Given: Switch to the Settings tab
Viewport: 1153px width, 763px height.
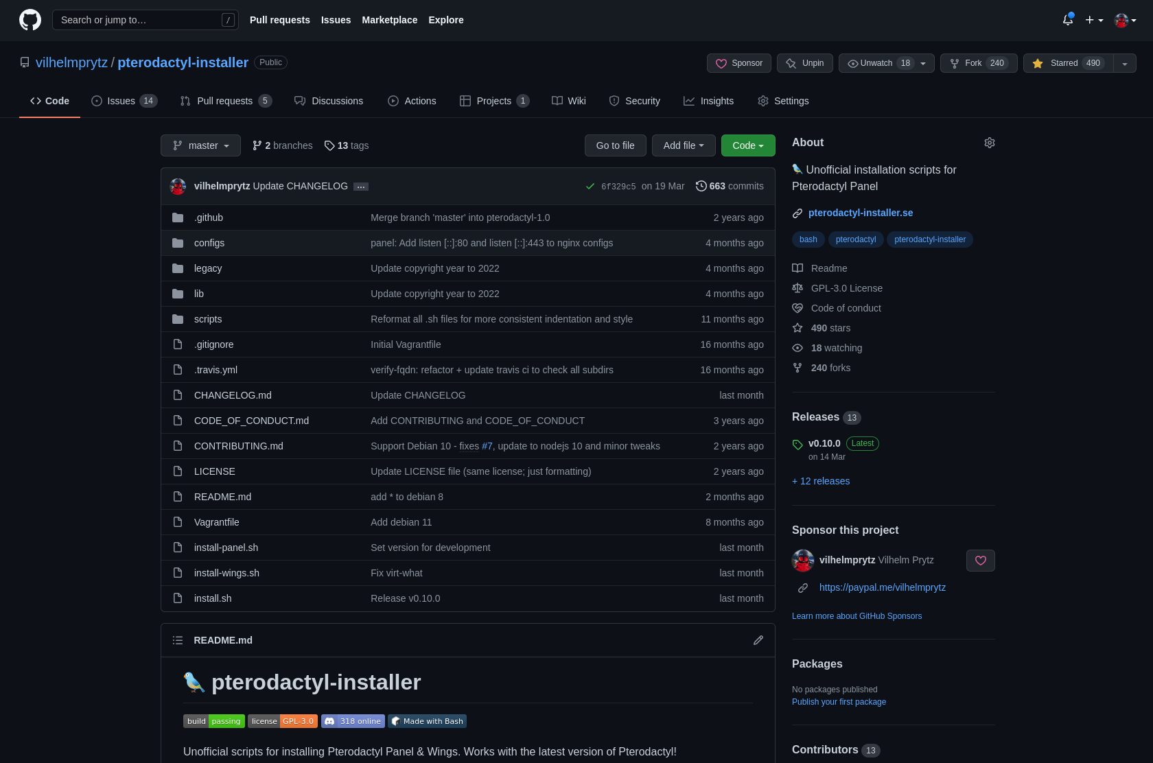Looking at the screenshot, I should pos(783,101).
